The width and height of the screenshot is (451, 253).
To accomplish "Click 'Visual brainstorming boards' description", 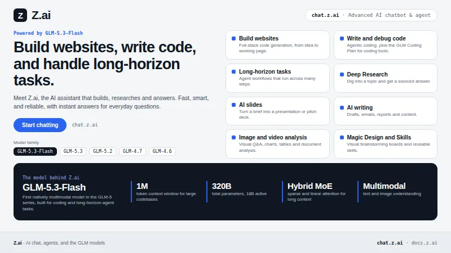I will [388, 147].
